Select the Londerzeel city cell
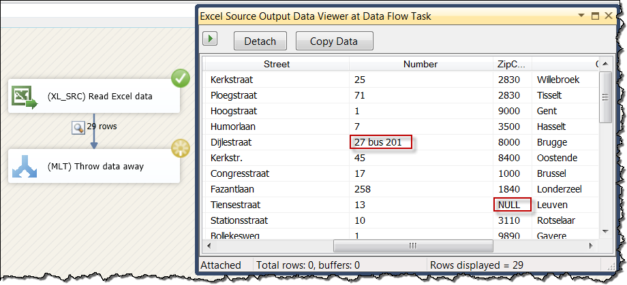The height and width of the screenshot is (285, 627). (566, 189)
